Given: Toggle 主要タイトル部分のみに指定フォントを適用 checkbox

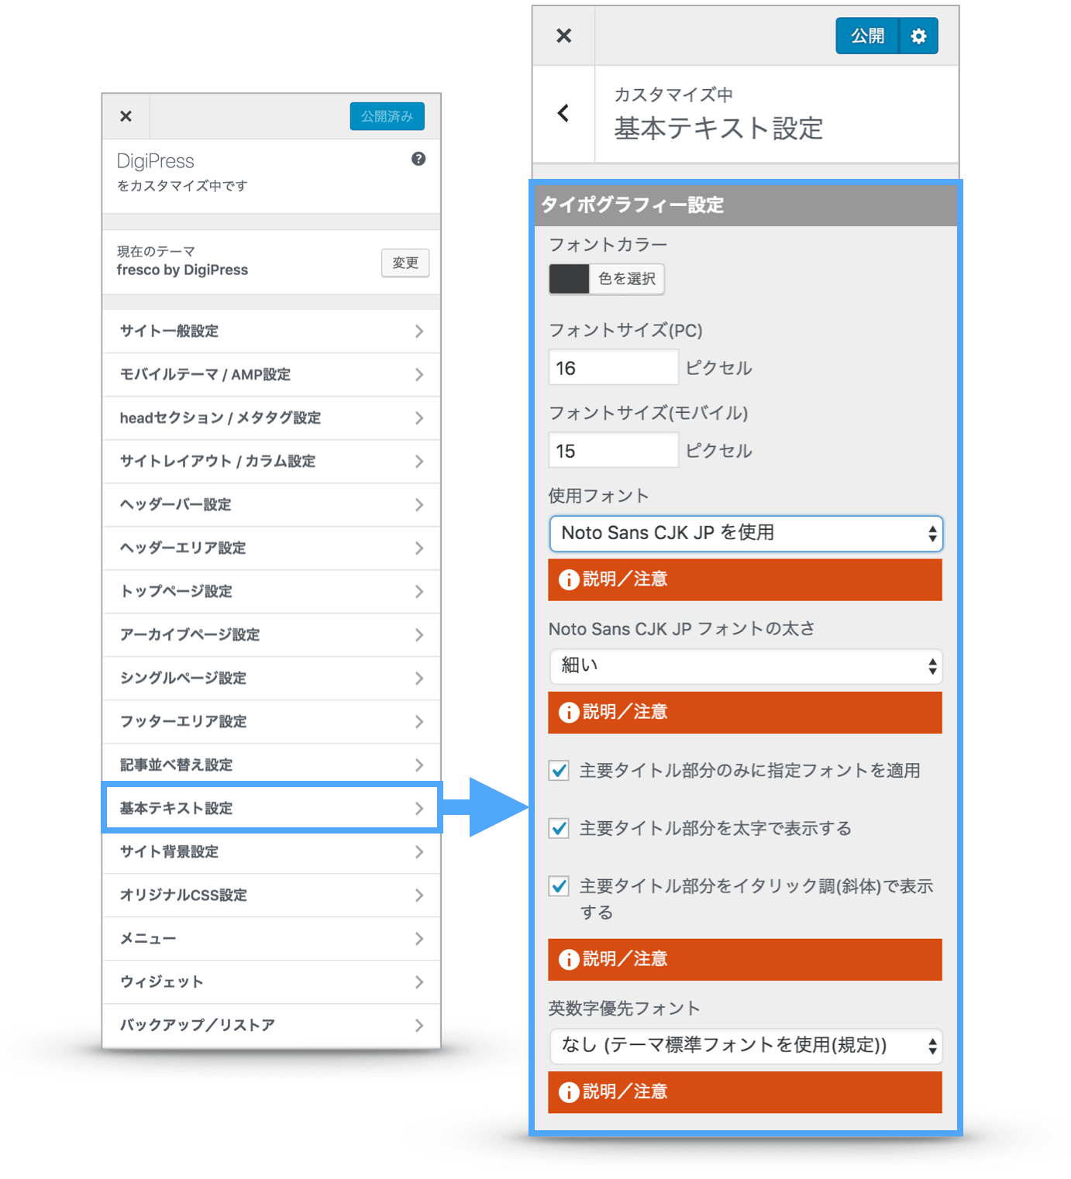Looking at the screenshot, I should [559, 771].
